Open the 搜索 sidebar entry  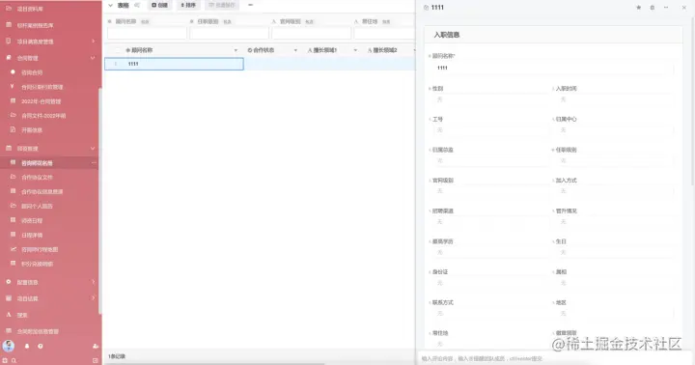[x=22, y=315]
